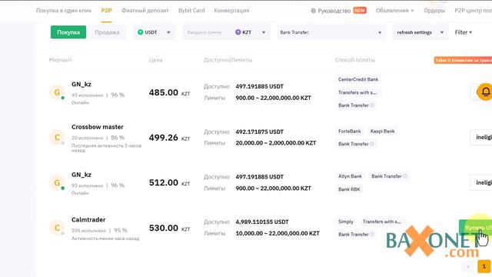The width and height of the screenshot is (492, 277).
Task: Open the Ордеры link
Action: click(434, 10)
